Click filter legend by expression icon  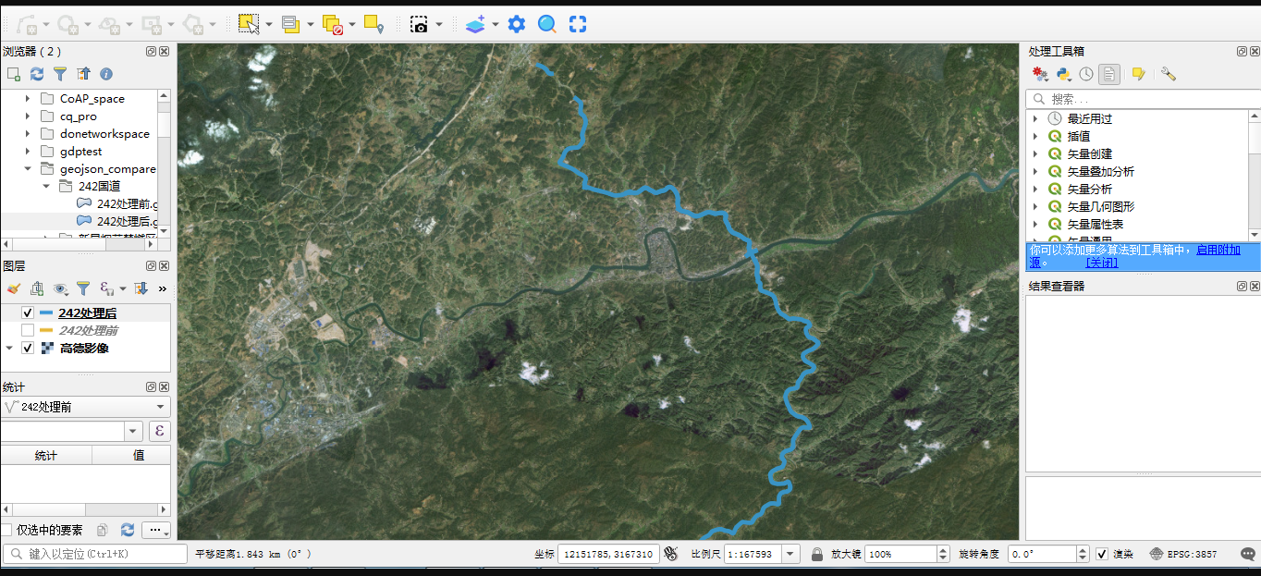[106, 288]
